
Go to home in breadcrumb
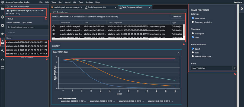8,11
